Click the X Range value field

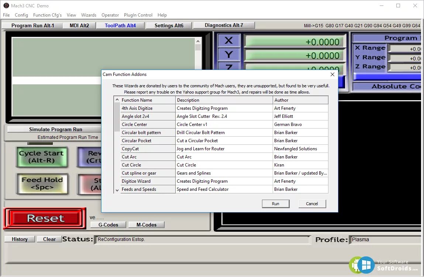point(405,49)
